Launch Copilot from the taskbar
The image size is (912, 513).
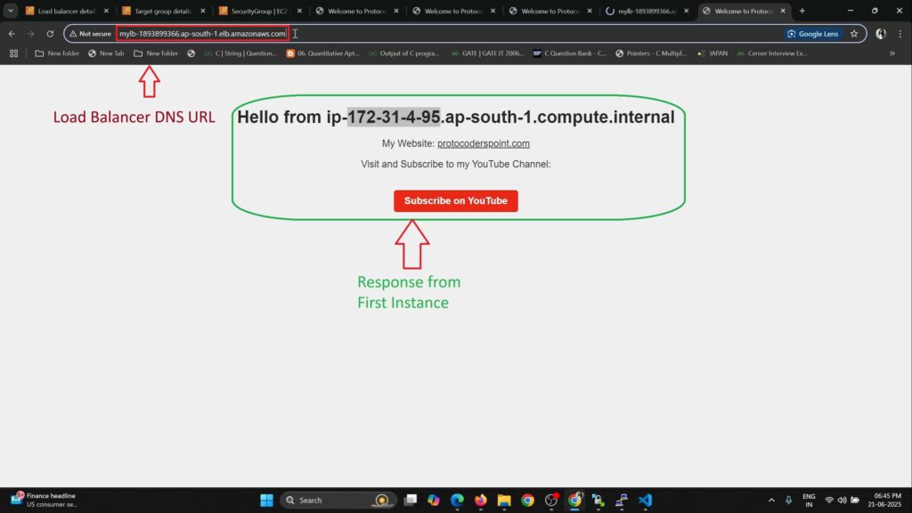(434, 500)
